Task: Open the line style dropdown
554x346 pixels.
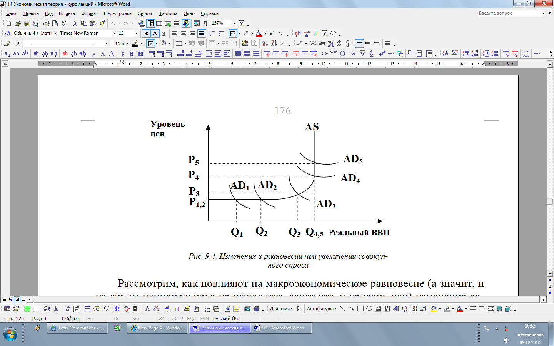Action: [107, 43]
